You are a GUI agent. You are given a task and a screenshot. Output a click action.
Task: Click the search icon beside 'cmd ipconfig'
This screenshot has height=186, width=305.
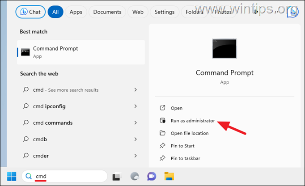point(25,106)
